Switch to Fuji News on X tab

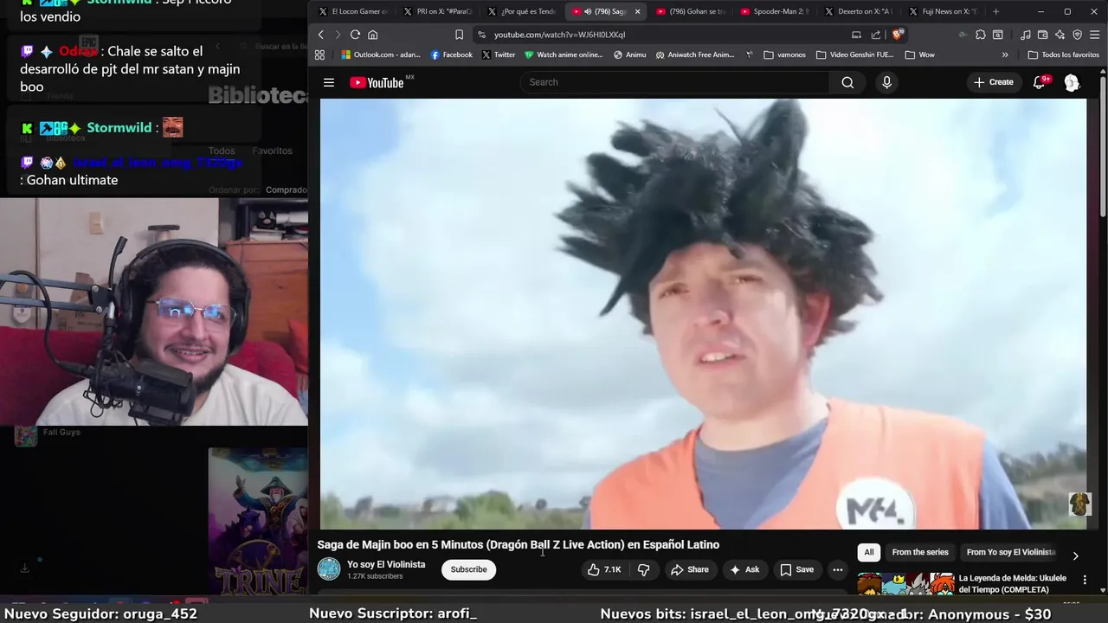943,11
